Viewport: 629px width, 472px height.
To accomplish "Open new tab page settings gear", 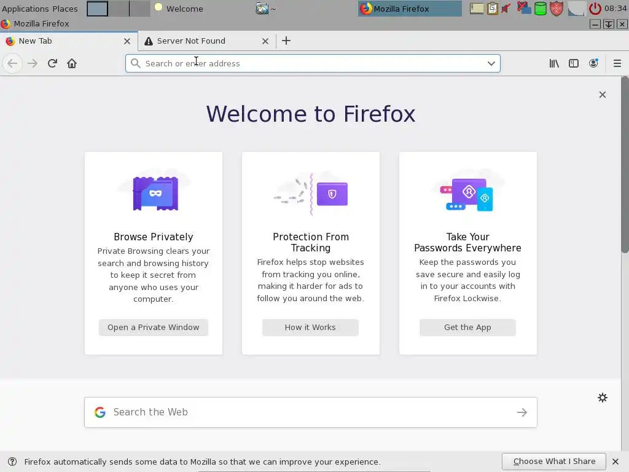I will click(603, 398).
